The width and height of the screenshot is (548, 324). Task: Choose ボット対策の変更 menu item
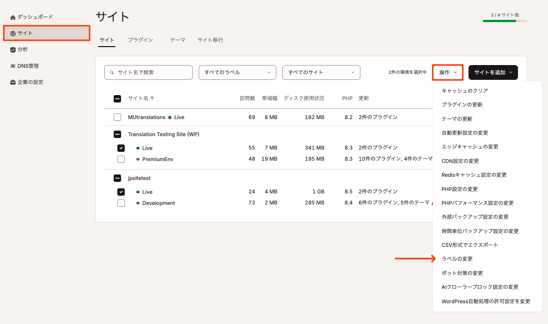[462, 273]
